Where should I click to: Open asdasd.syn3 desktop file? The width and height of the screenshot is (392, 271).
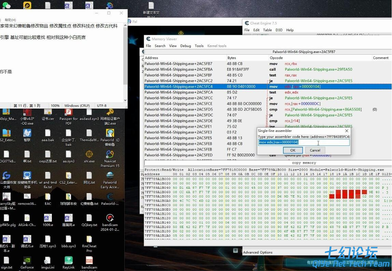tap(89, 114)
